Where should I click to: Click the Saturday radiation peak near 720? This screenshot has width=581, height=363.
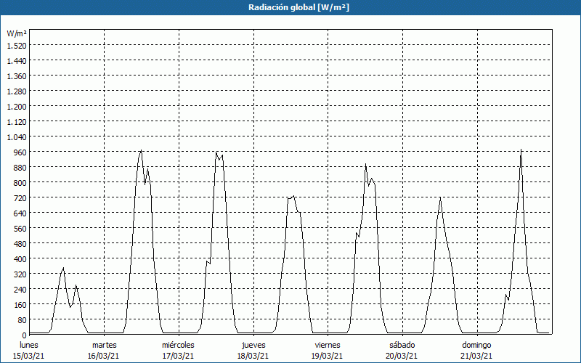pos(440,197)
